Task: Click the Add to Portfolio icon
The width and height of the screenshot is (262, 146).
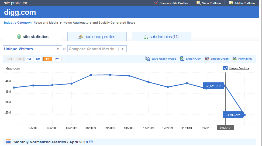Action: [x=231, y=3]
